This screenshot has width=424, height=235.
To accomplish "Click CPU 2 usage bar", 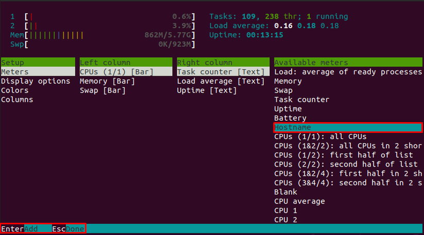I will 103,26.
